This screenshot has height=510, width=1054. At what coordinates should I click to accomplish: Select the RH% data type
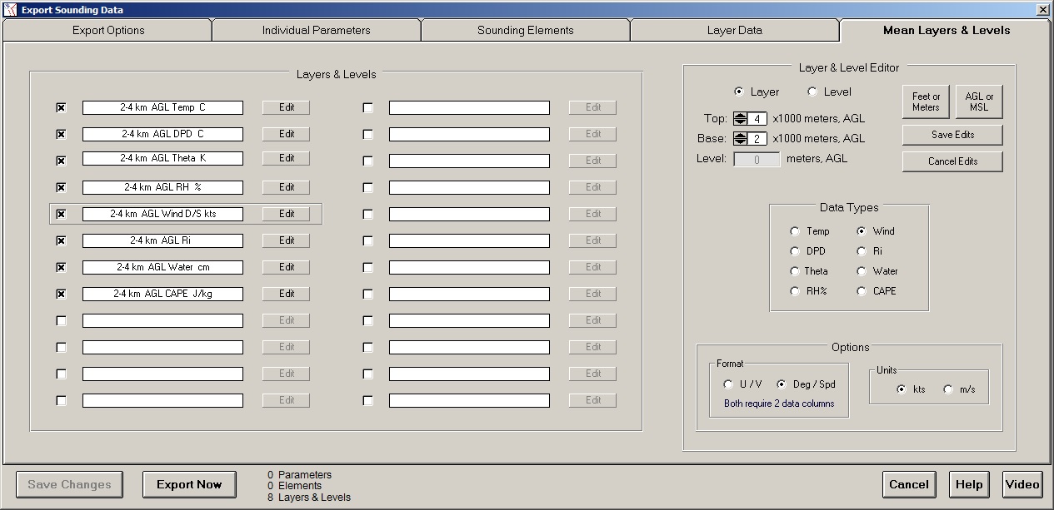click(795, 291)
